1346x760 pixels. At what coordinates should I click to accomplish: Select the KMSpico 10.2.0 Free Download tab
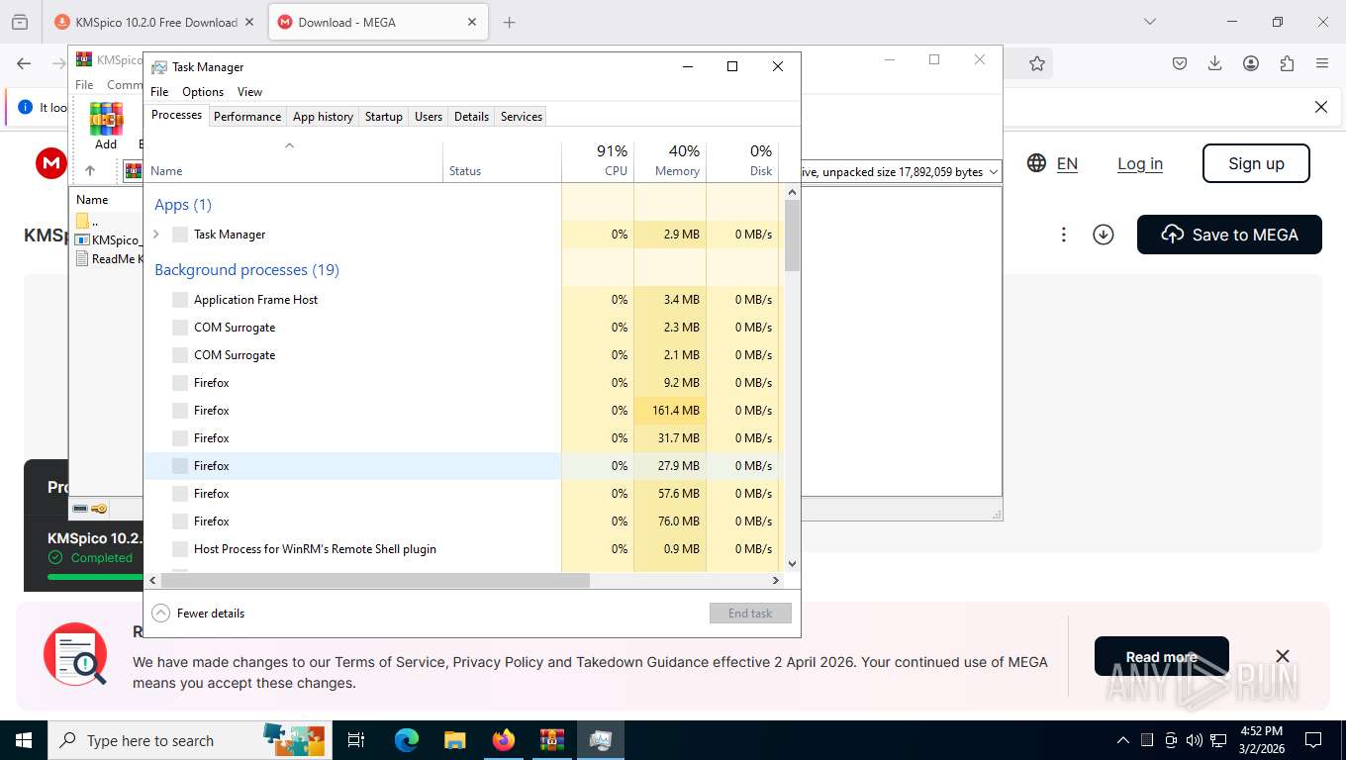(x=155, y=22)
